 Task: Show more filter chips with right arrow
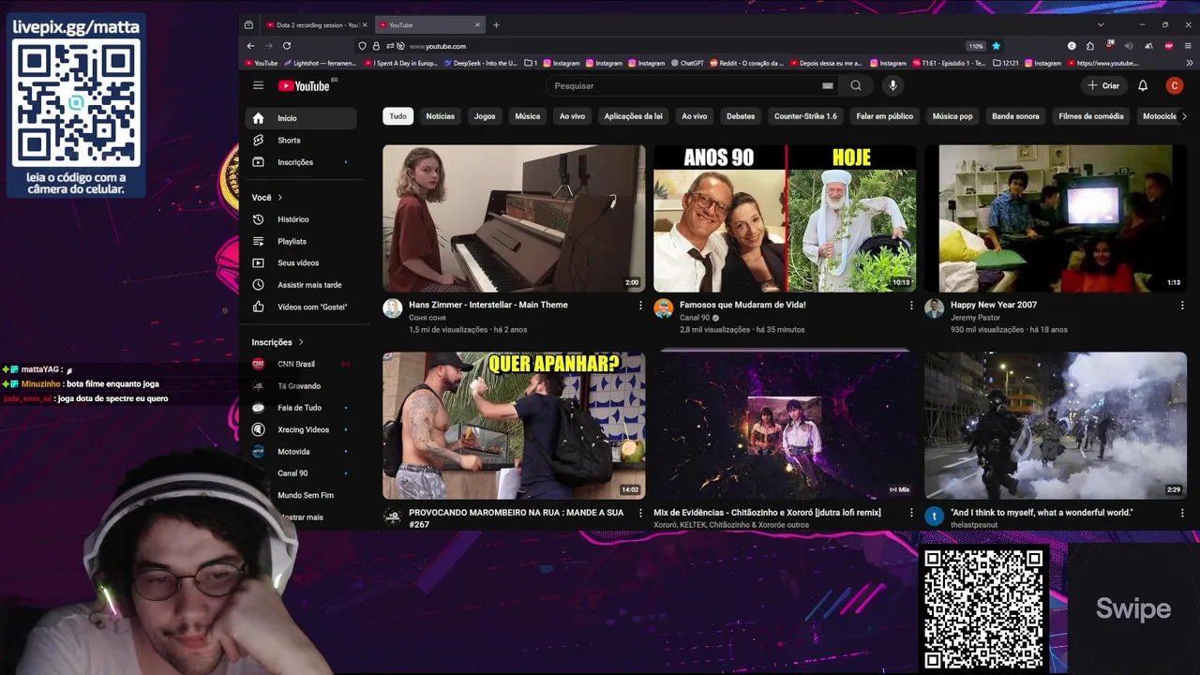pos(1183,116)
